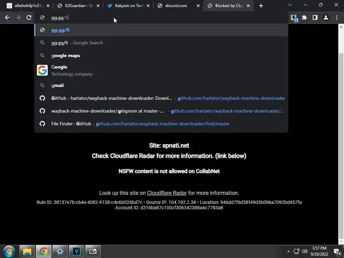This screenshot has width=344, height=258.
Task: Click the Chrome taskbar icon
Action: pyautogui.click(x=43, y=251)
